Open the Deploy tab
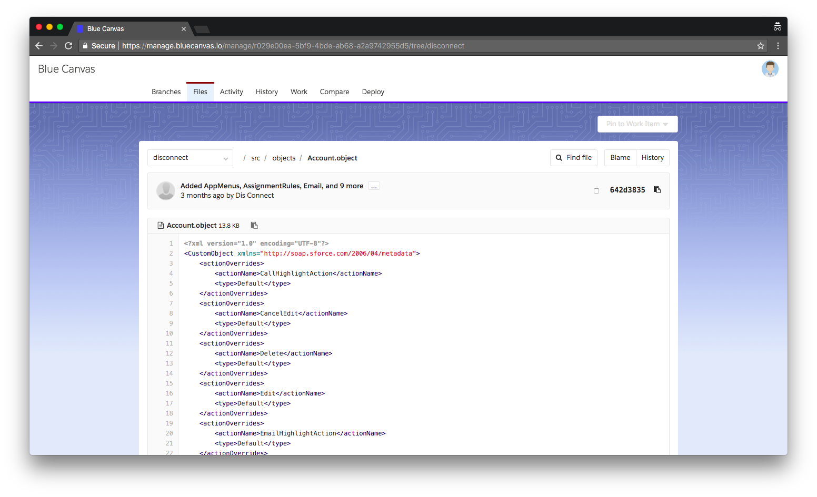817x497 pixels. point(373,92)
